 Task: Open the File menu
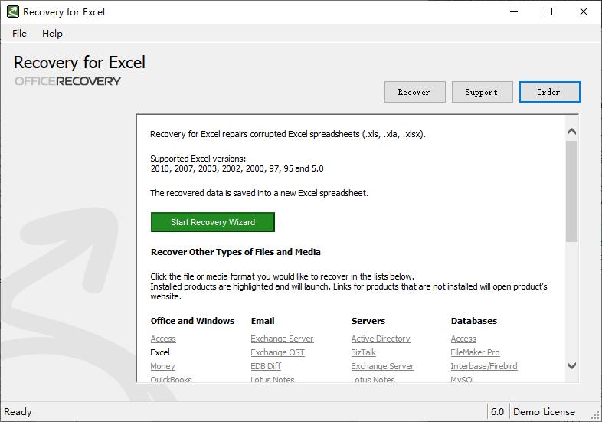point(19,34)
